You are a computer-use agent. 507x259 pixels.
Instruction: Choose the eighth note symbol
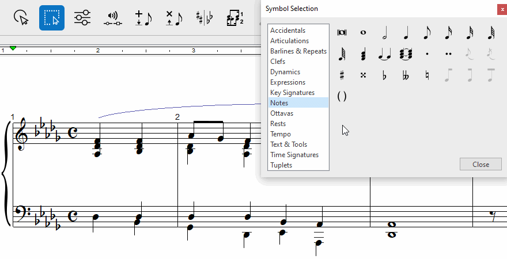coord(427,33)
